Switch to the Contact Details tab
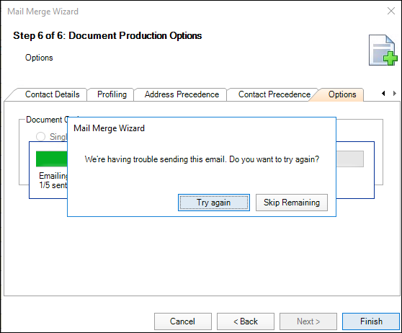This screenshot has width=402, height=333. 52,94
